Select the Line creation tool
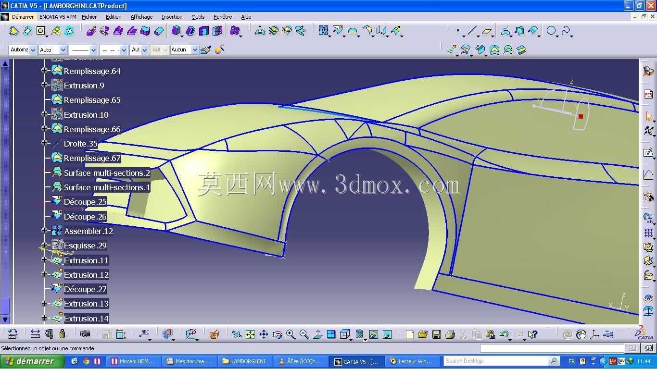657x369 pixels. point(471,31)
